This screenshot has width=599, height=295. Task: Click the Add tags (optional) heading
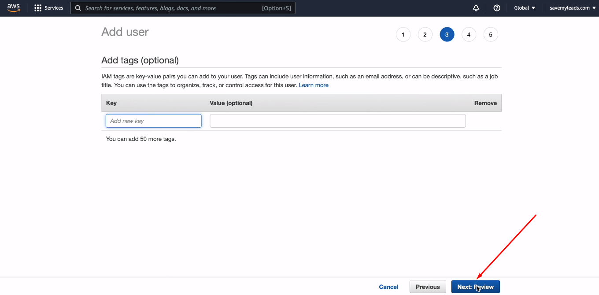[140, 60]
